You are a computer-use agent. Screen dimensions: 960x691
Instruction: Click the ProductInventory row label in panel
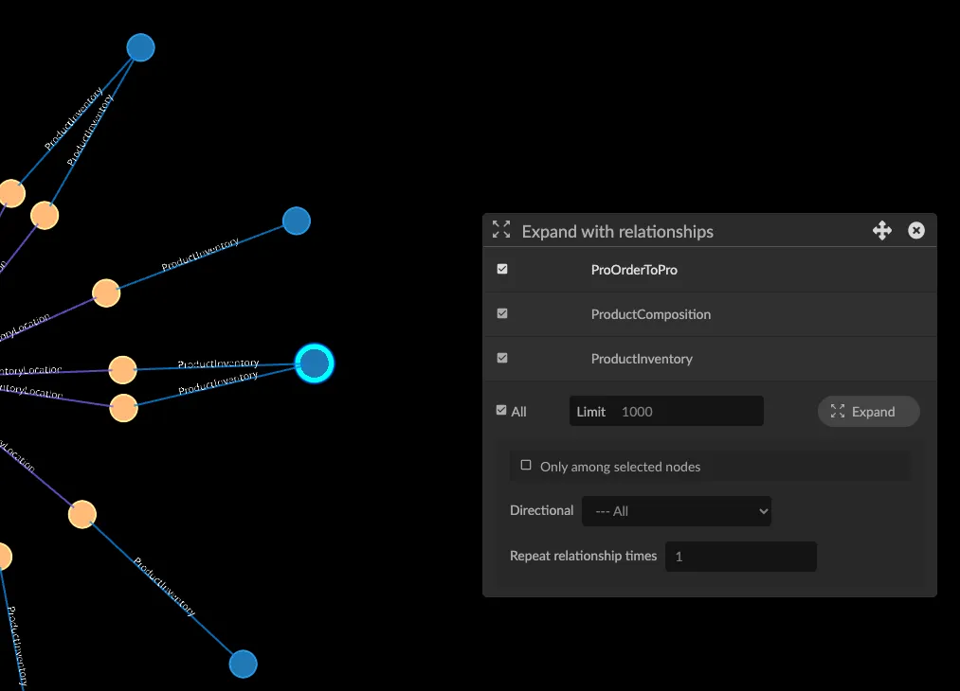point(642,359)
